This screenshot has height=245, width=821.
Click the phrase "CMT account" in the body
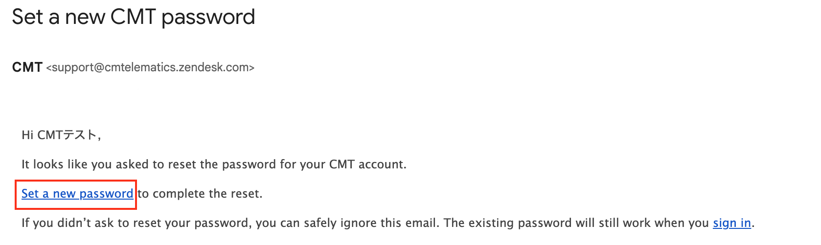coord(367,164)
